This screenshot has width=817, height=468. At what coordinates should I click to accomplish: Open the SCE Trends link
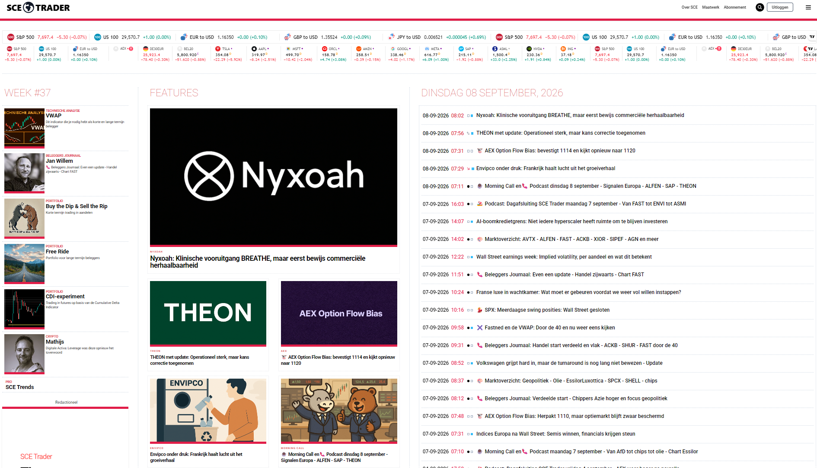click(20, 387)
